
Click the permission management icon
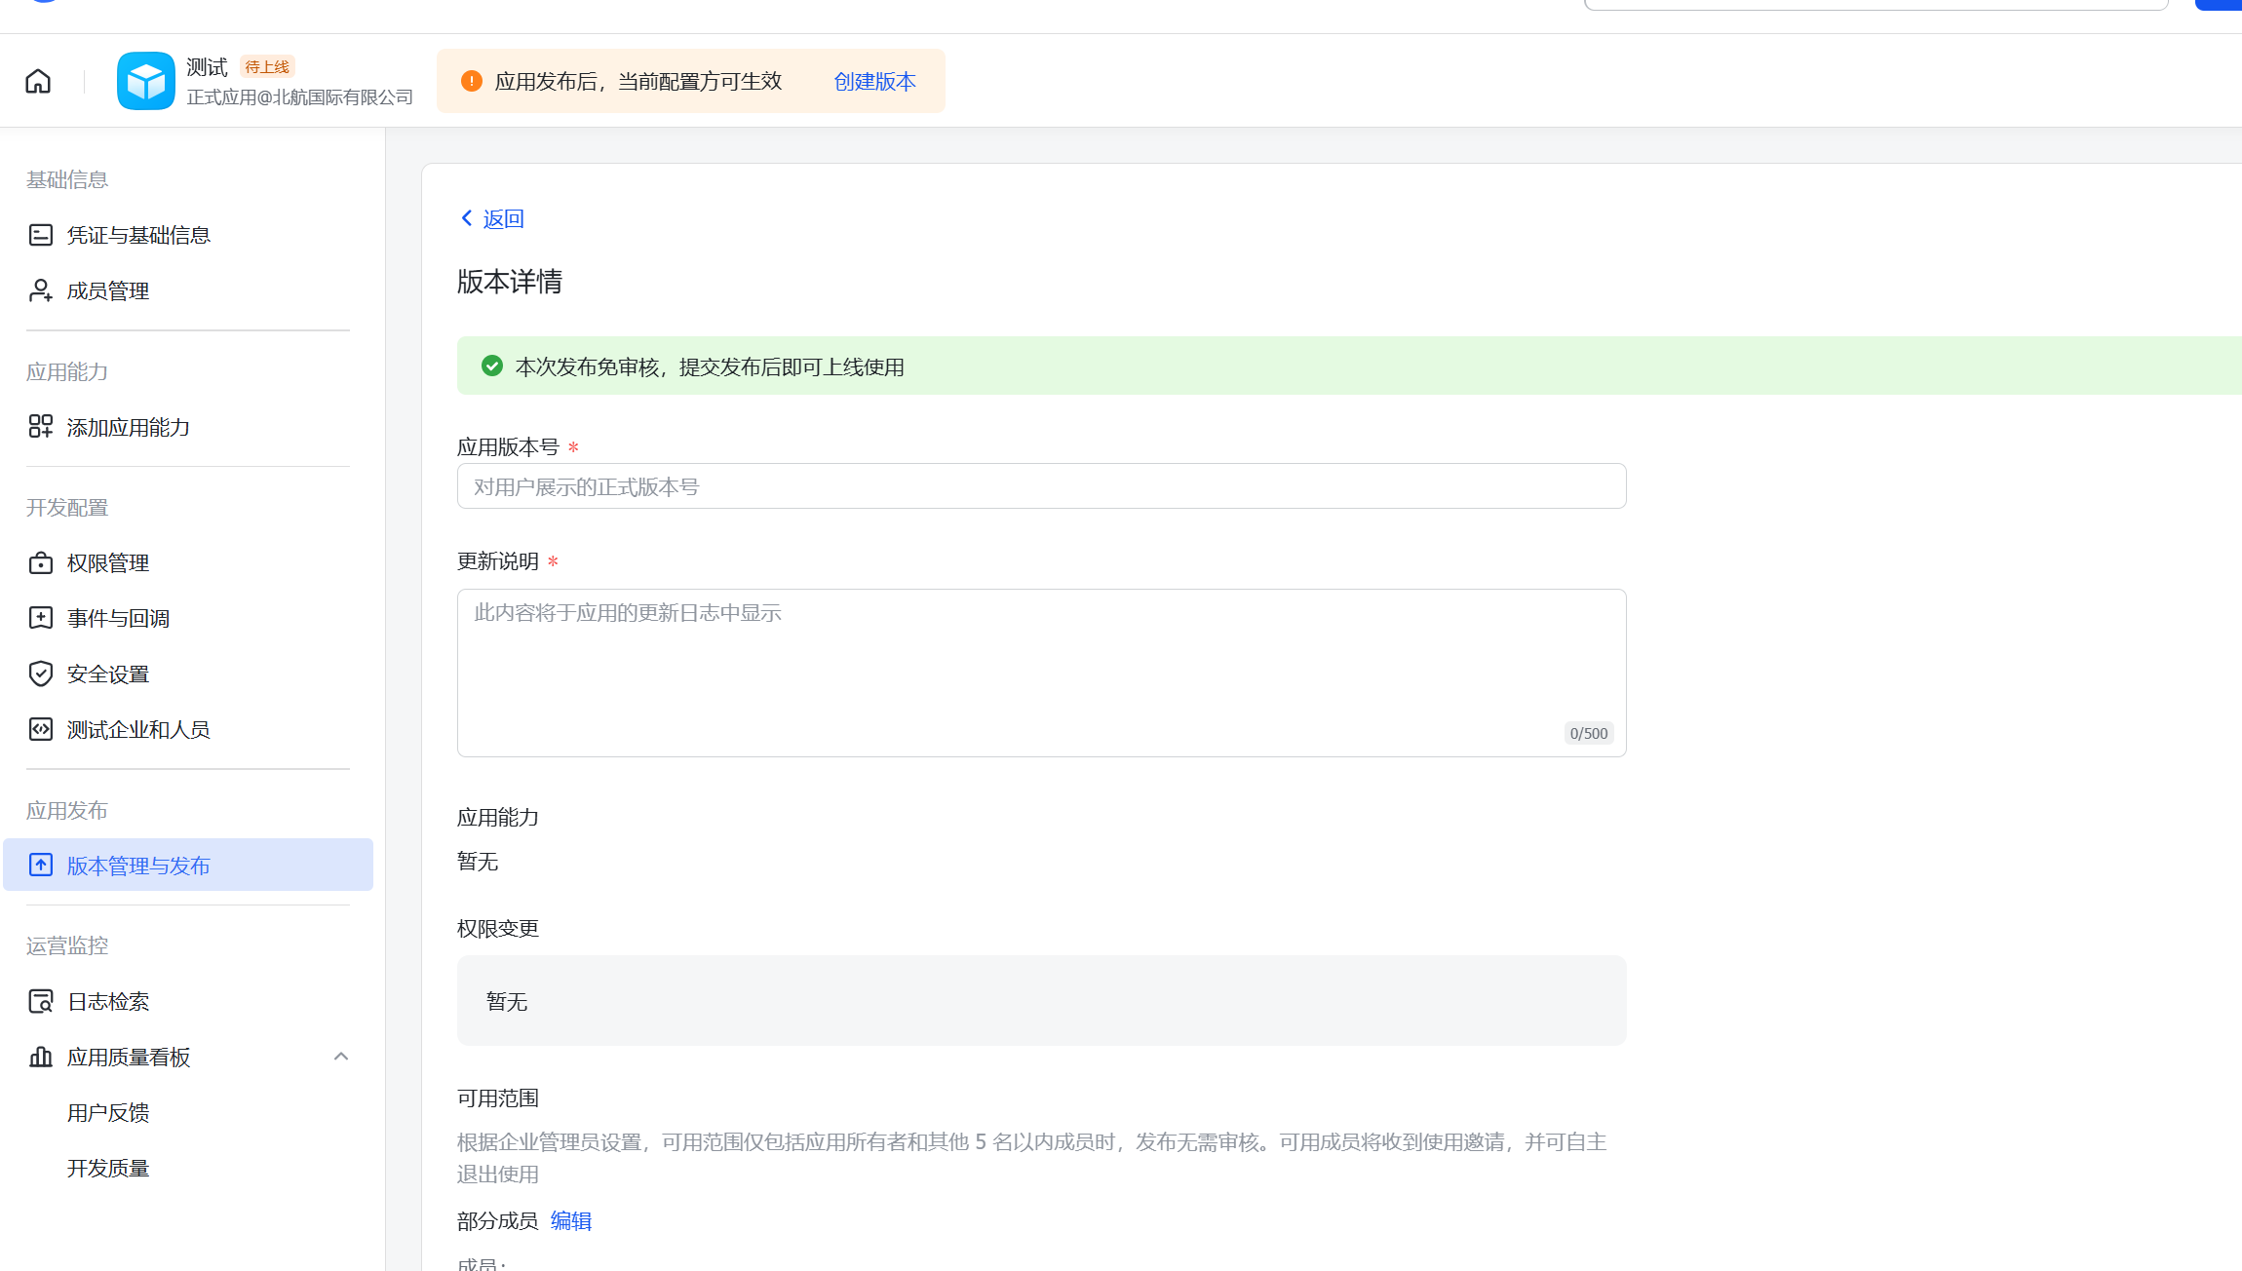pos(40,562)
